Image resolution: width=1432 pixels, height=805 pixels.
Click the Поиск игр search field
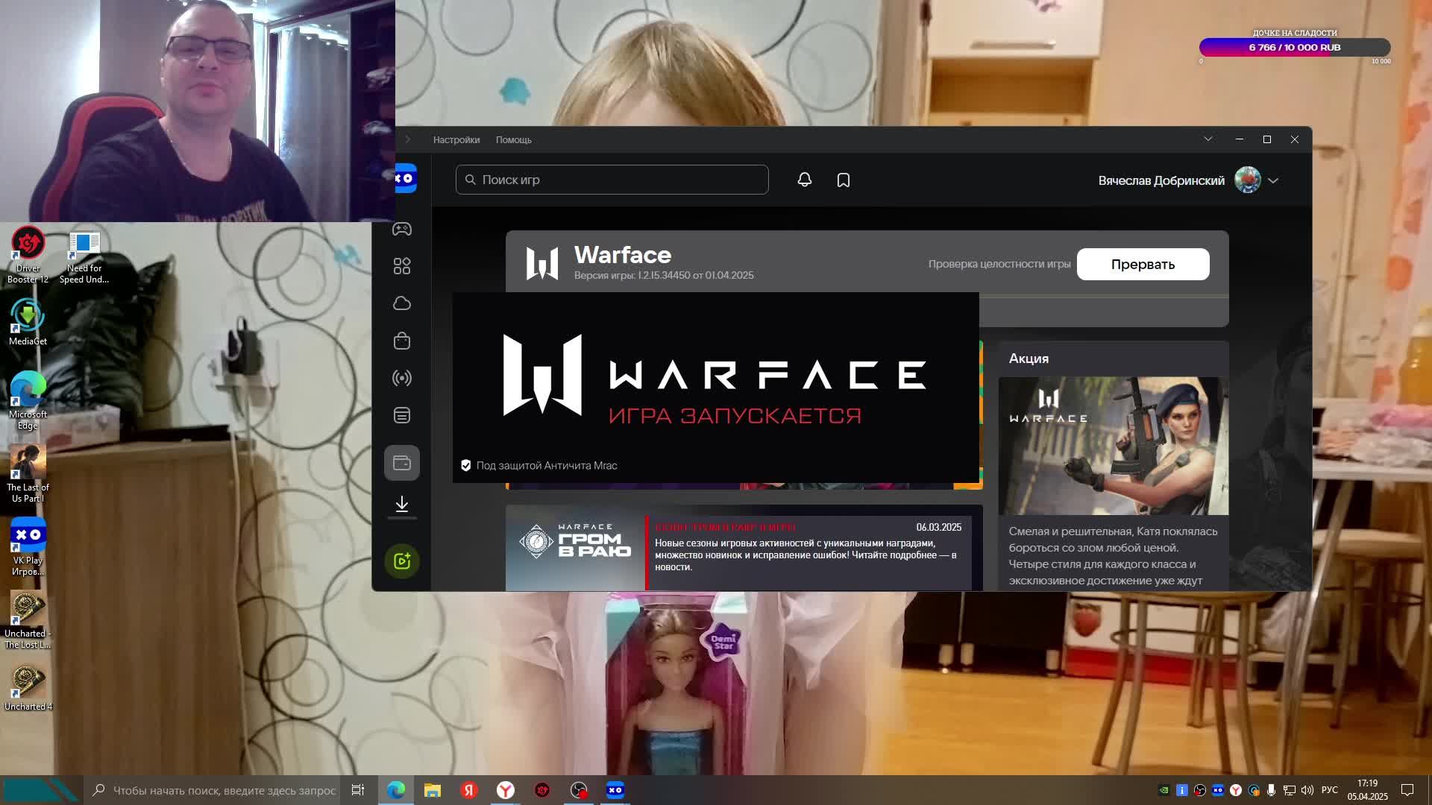(x=612, y=180)
